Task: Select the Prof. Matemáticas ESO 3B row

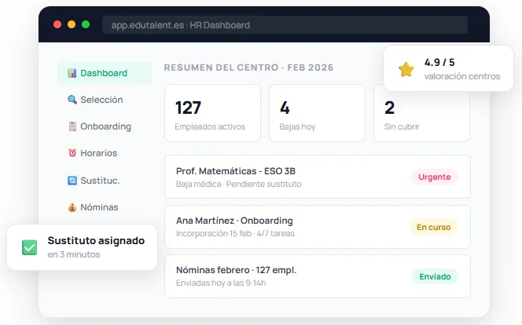Action: pos(318,177)
